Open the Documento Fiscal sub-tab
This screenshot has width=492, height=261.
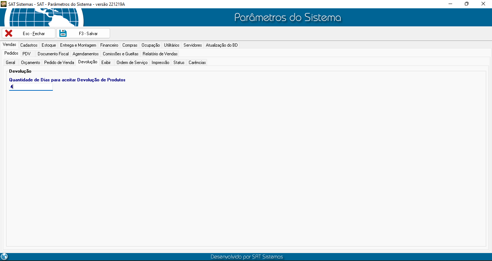[x=53, y=54]
